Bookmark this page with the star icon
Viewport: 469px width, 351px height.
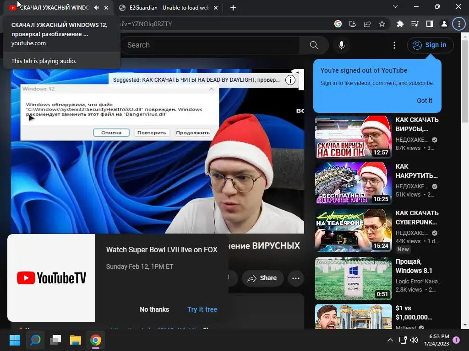point(382,24)
